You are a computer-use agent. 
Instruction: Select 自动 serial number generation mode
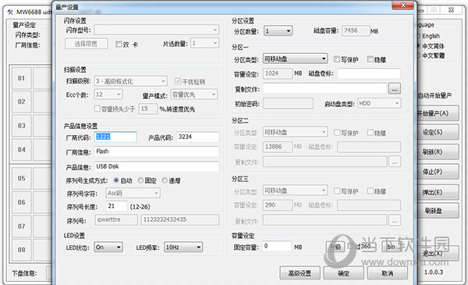click(116, 180)
